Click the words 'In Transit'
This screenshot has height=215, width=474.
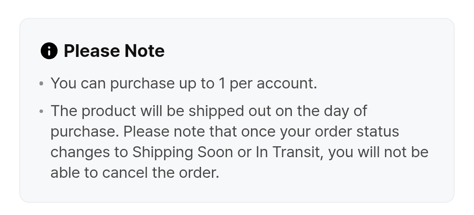[288, 152]
